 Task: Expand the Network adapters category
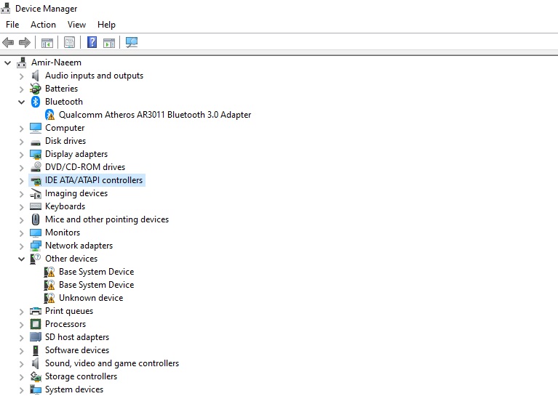[x=21, y=246]
